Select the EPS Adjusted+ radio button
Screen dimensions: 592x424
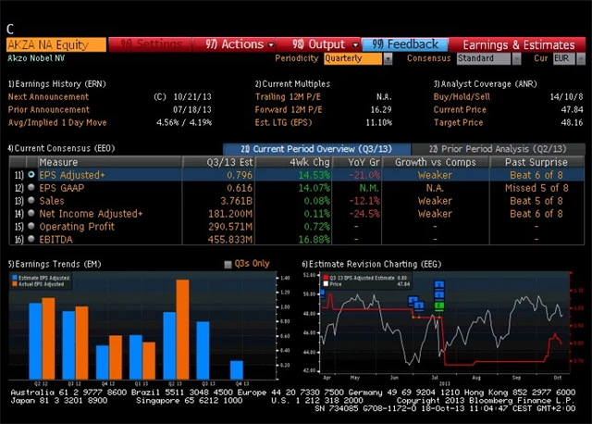[x=31, y=175]
